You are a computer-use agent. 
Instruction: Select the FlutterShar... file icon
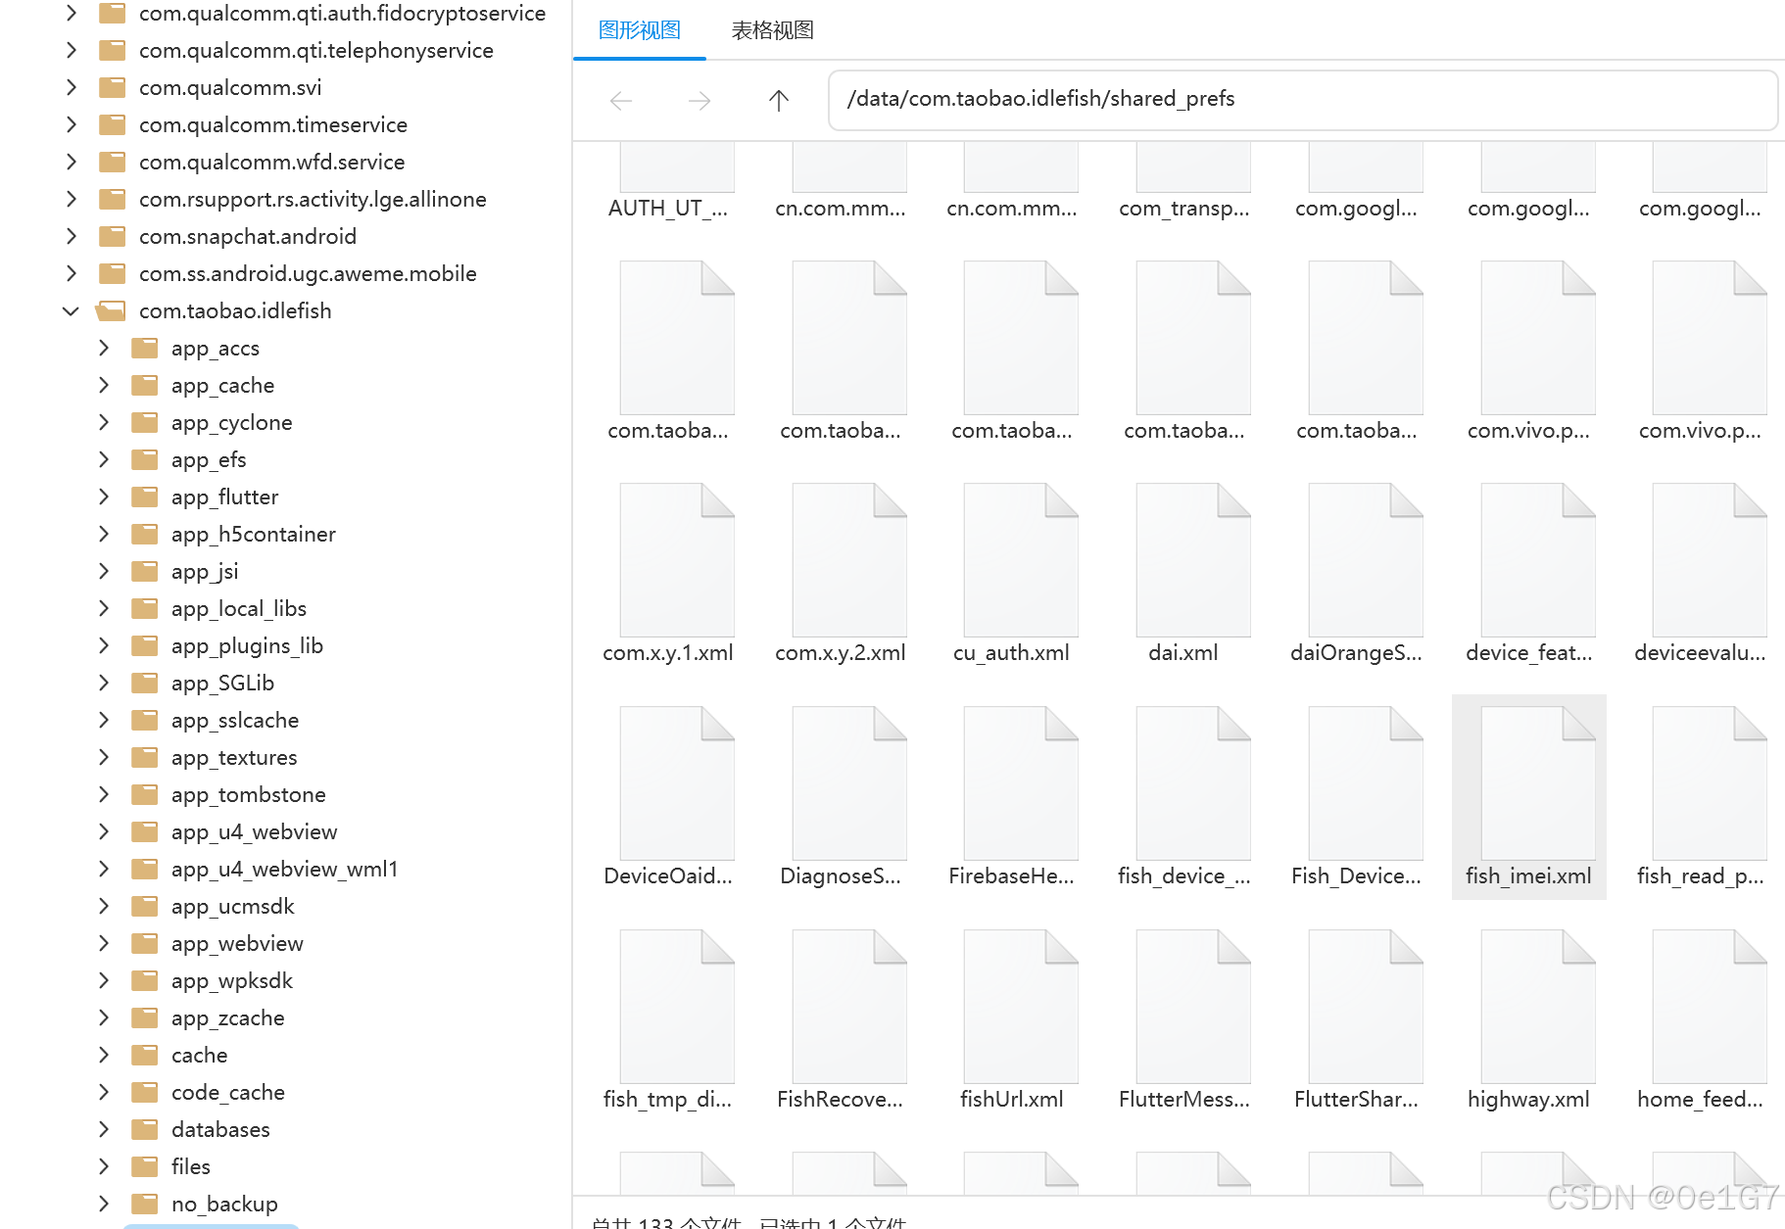click(x=1366, y=1007)
